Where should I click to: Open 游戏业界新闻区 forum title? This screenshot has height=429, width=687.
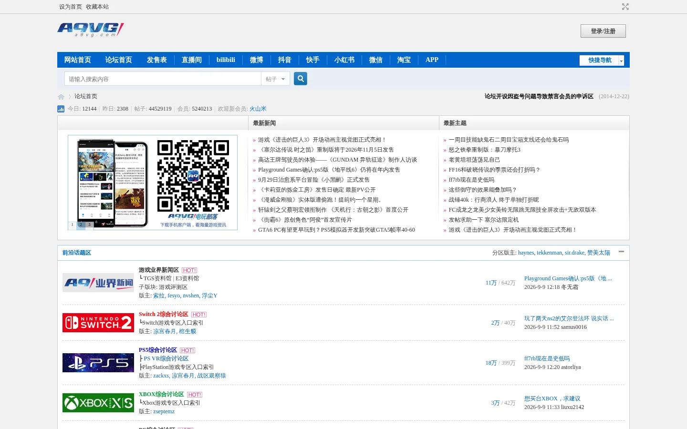click(x=159, y=270)
